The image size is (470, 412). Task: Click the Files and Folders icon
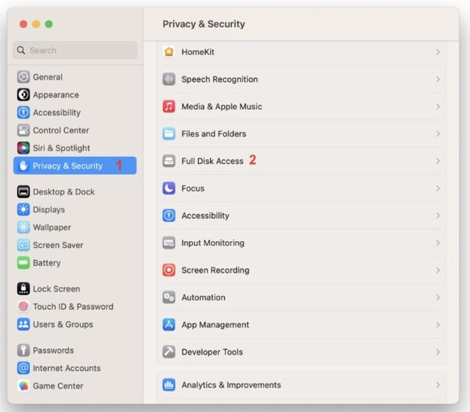(x=168, y=133)
